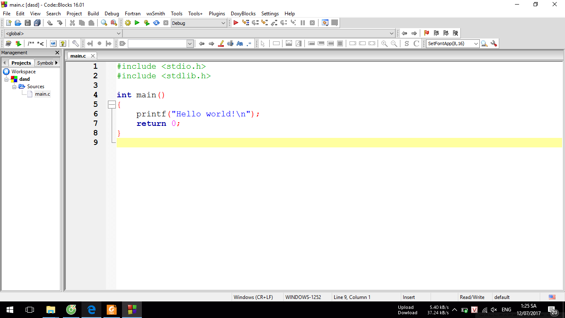Select main.c in project tree
The image size is (565, 318).
(x=42, y=94)
